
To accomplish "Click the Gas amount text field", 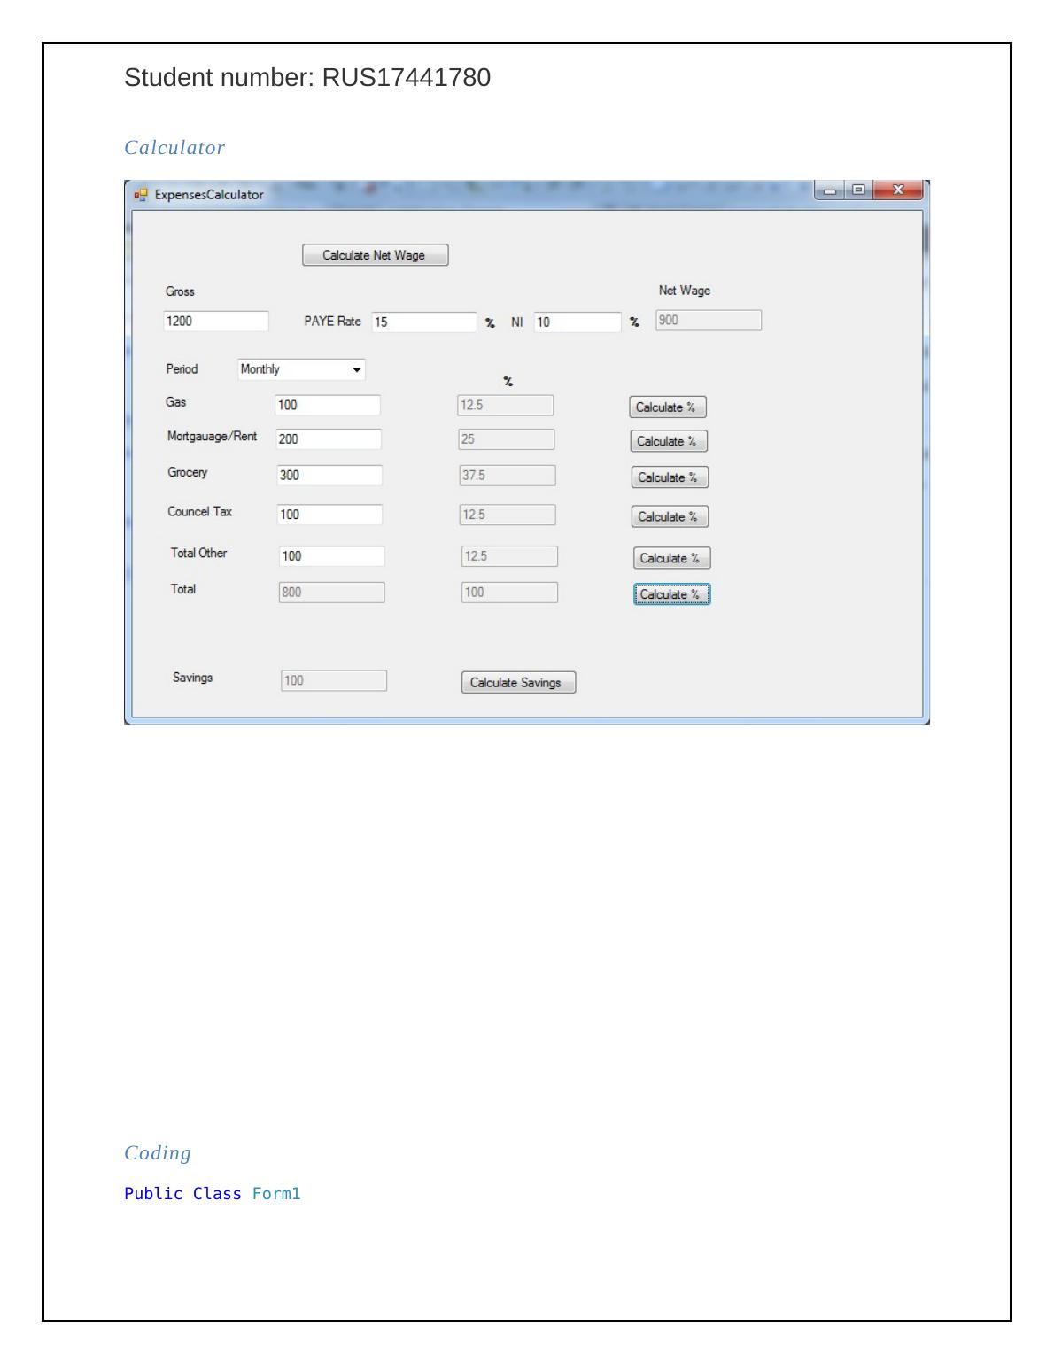I will [x=327, y=406].
